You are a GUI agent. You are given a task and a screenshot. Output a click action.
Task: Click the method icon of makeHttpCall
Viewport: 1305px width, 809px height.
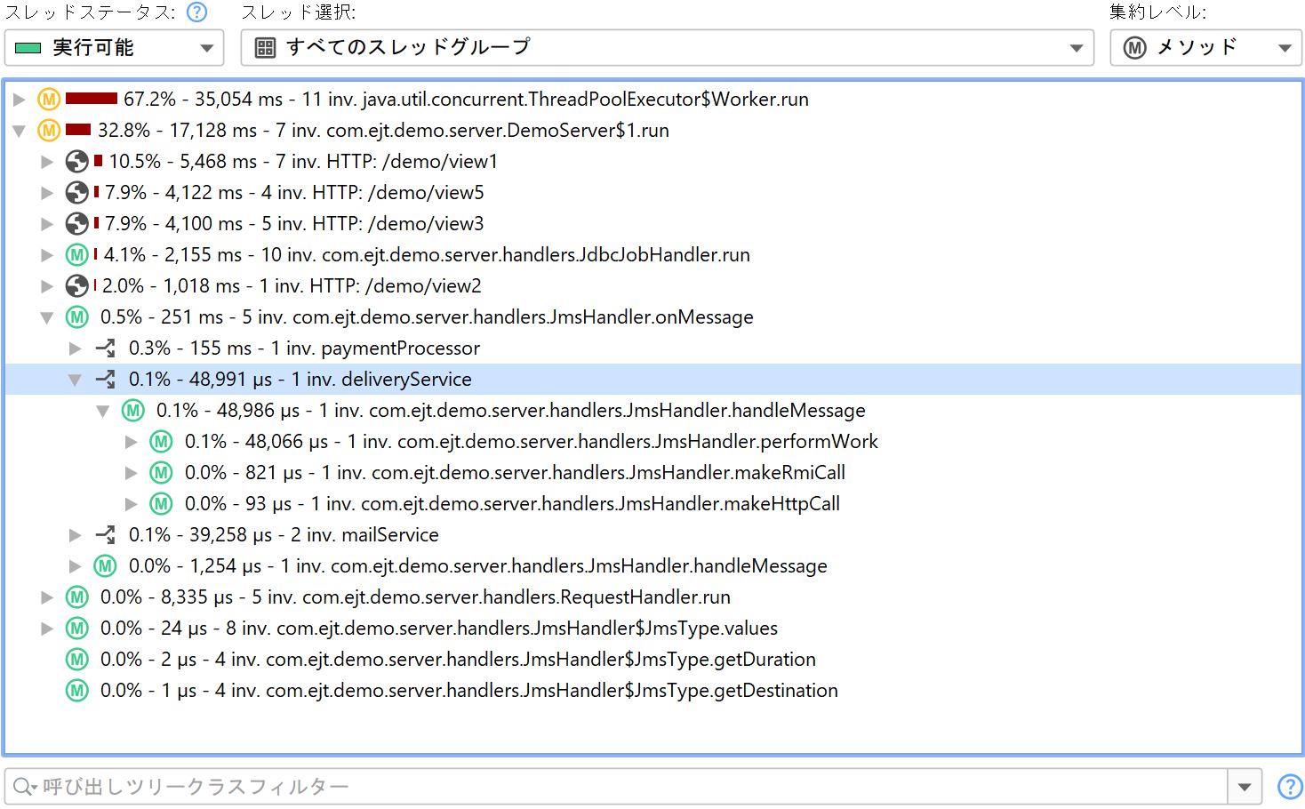coord(161,504)
